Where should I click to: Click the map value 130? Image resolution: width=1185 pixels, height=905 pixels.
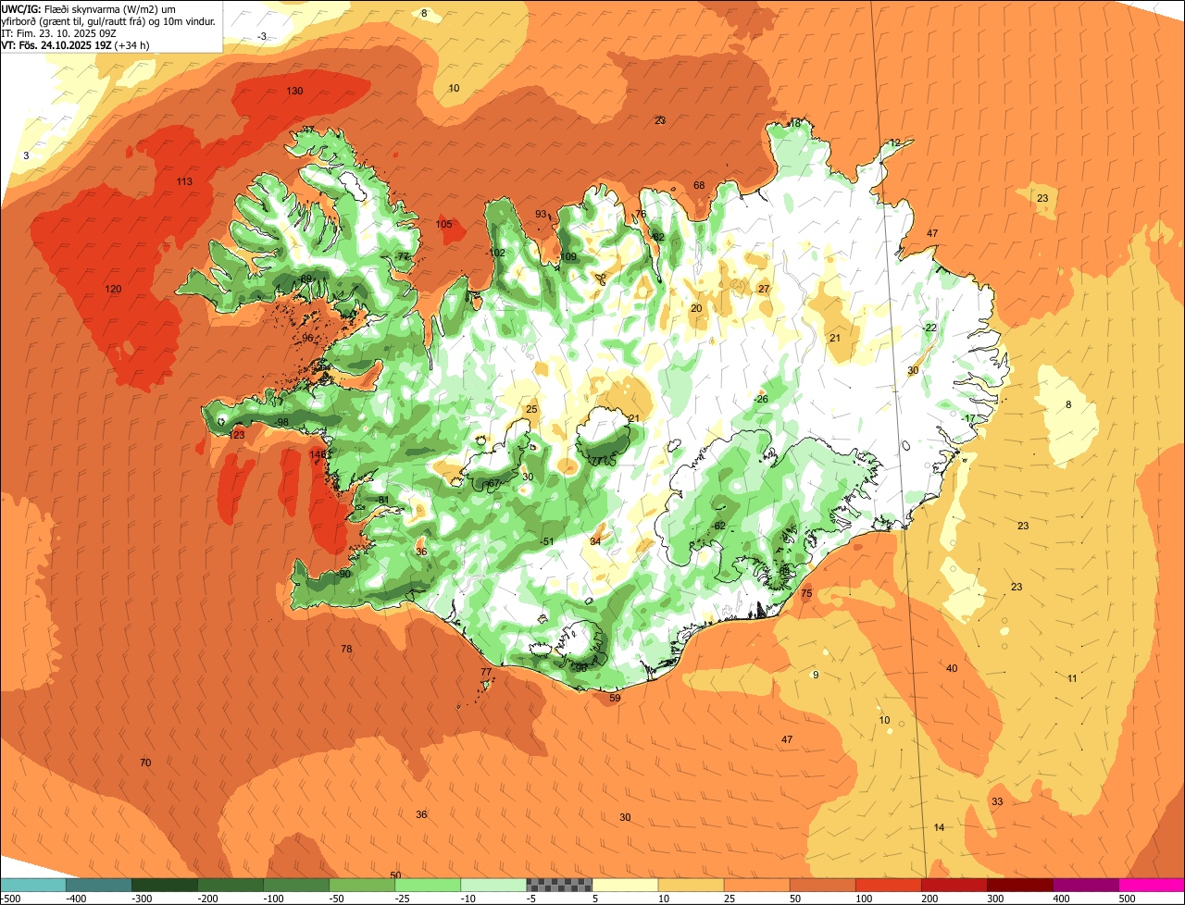(x=295, y=91)
